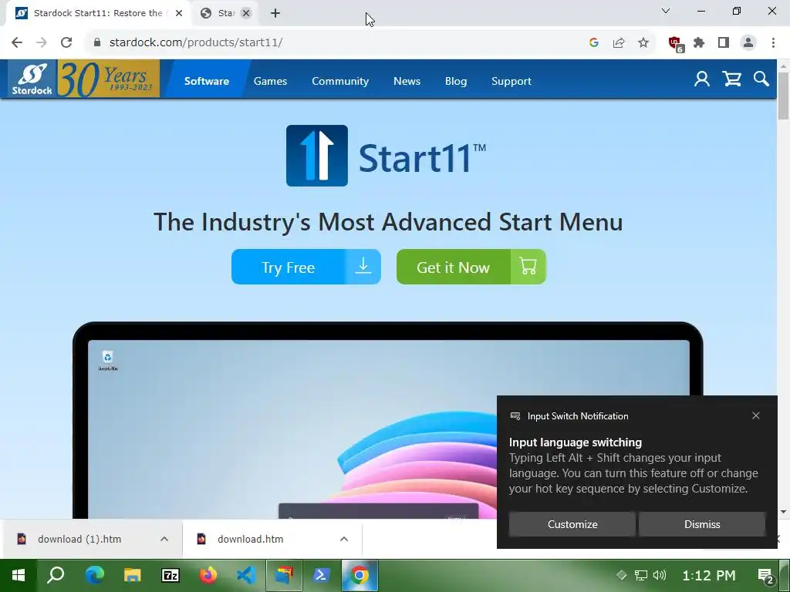The image size is (790, 592).
Task: Open Chrome three-dot menu
Action: tap(773, 42)
